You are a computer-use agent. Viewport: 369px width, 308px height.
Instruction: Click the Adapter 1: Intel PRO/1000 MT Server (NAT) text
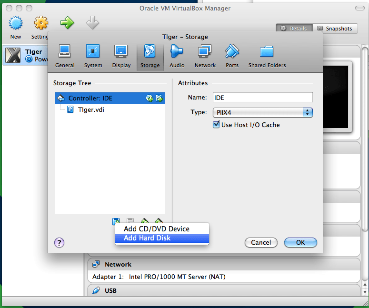click(x=159, y=277)
